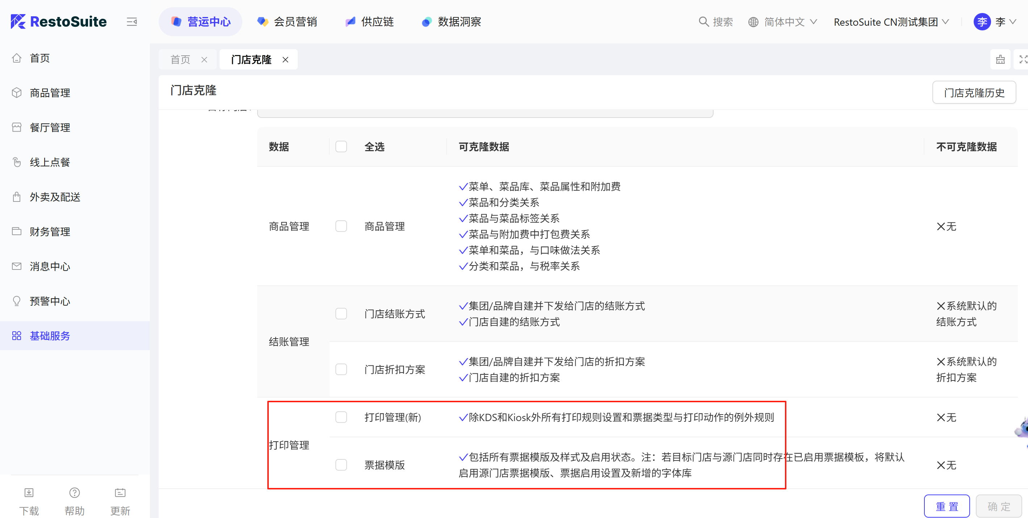Click the 结账管理 category cell
This screenshot has width=1028, height=518.
click(x=289, y=341)
